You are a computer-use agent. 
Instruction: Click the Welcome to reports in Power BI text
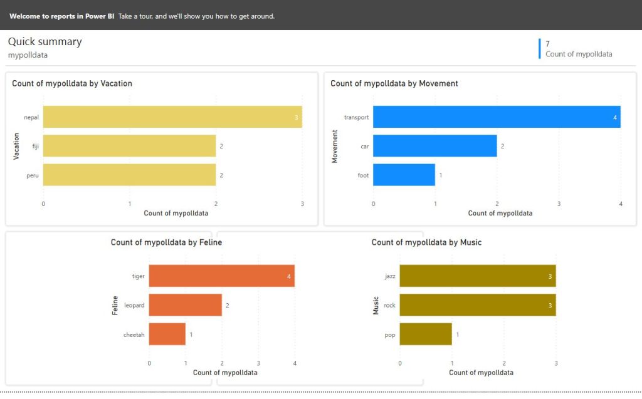pyautogui.click(x=62, y=16)
